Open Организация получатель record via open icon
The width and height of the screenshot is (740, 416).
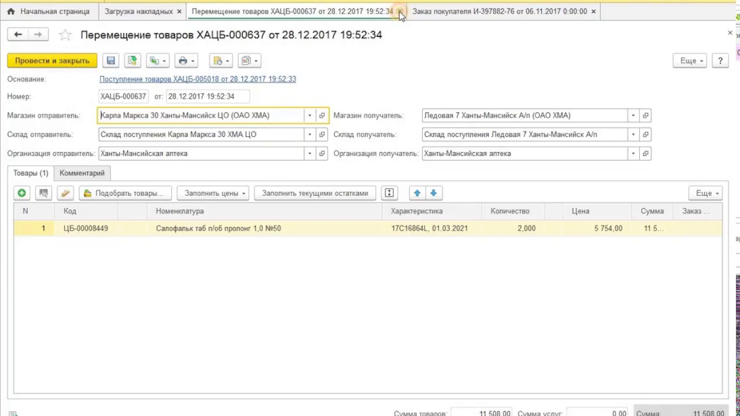click(646, 154)
